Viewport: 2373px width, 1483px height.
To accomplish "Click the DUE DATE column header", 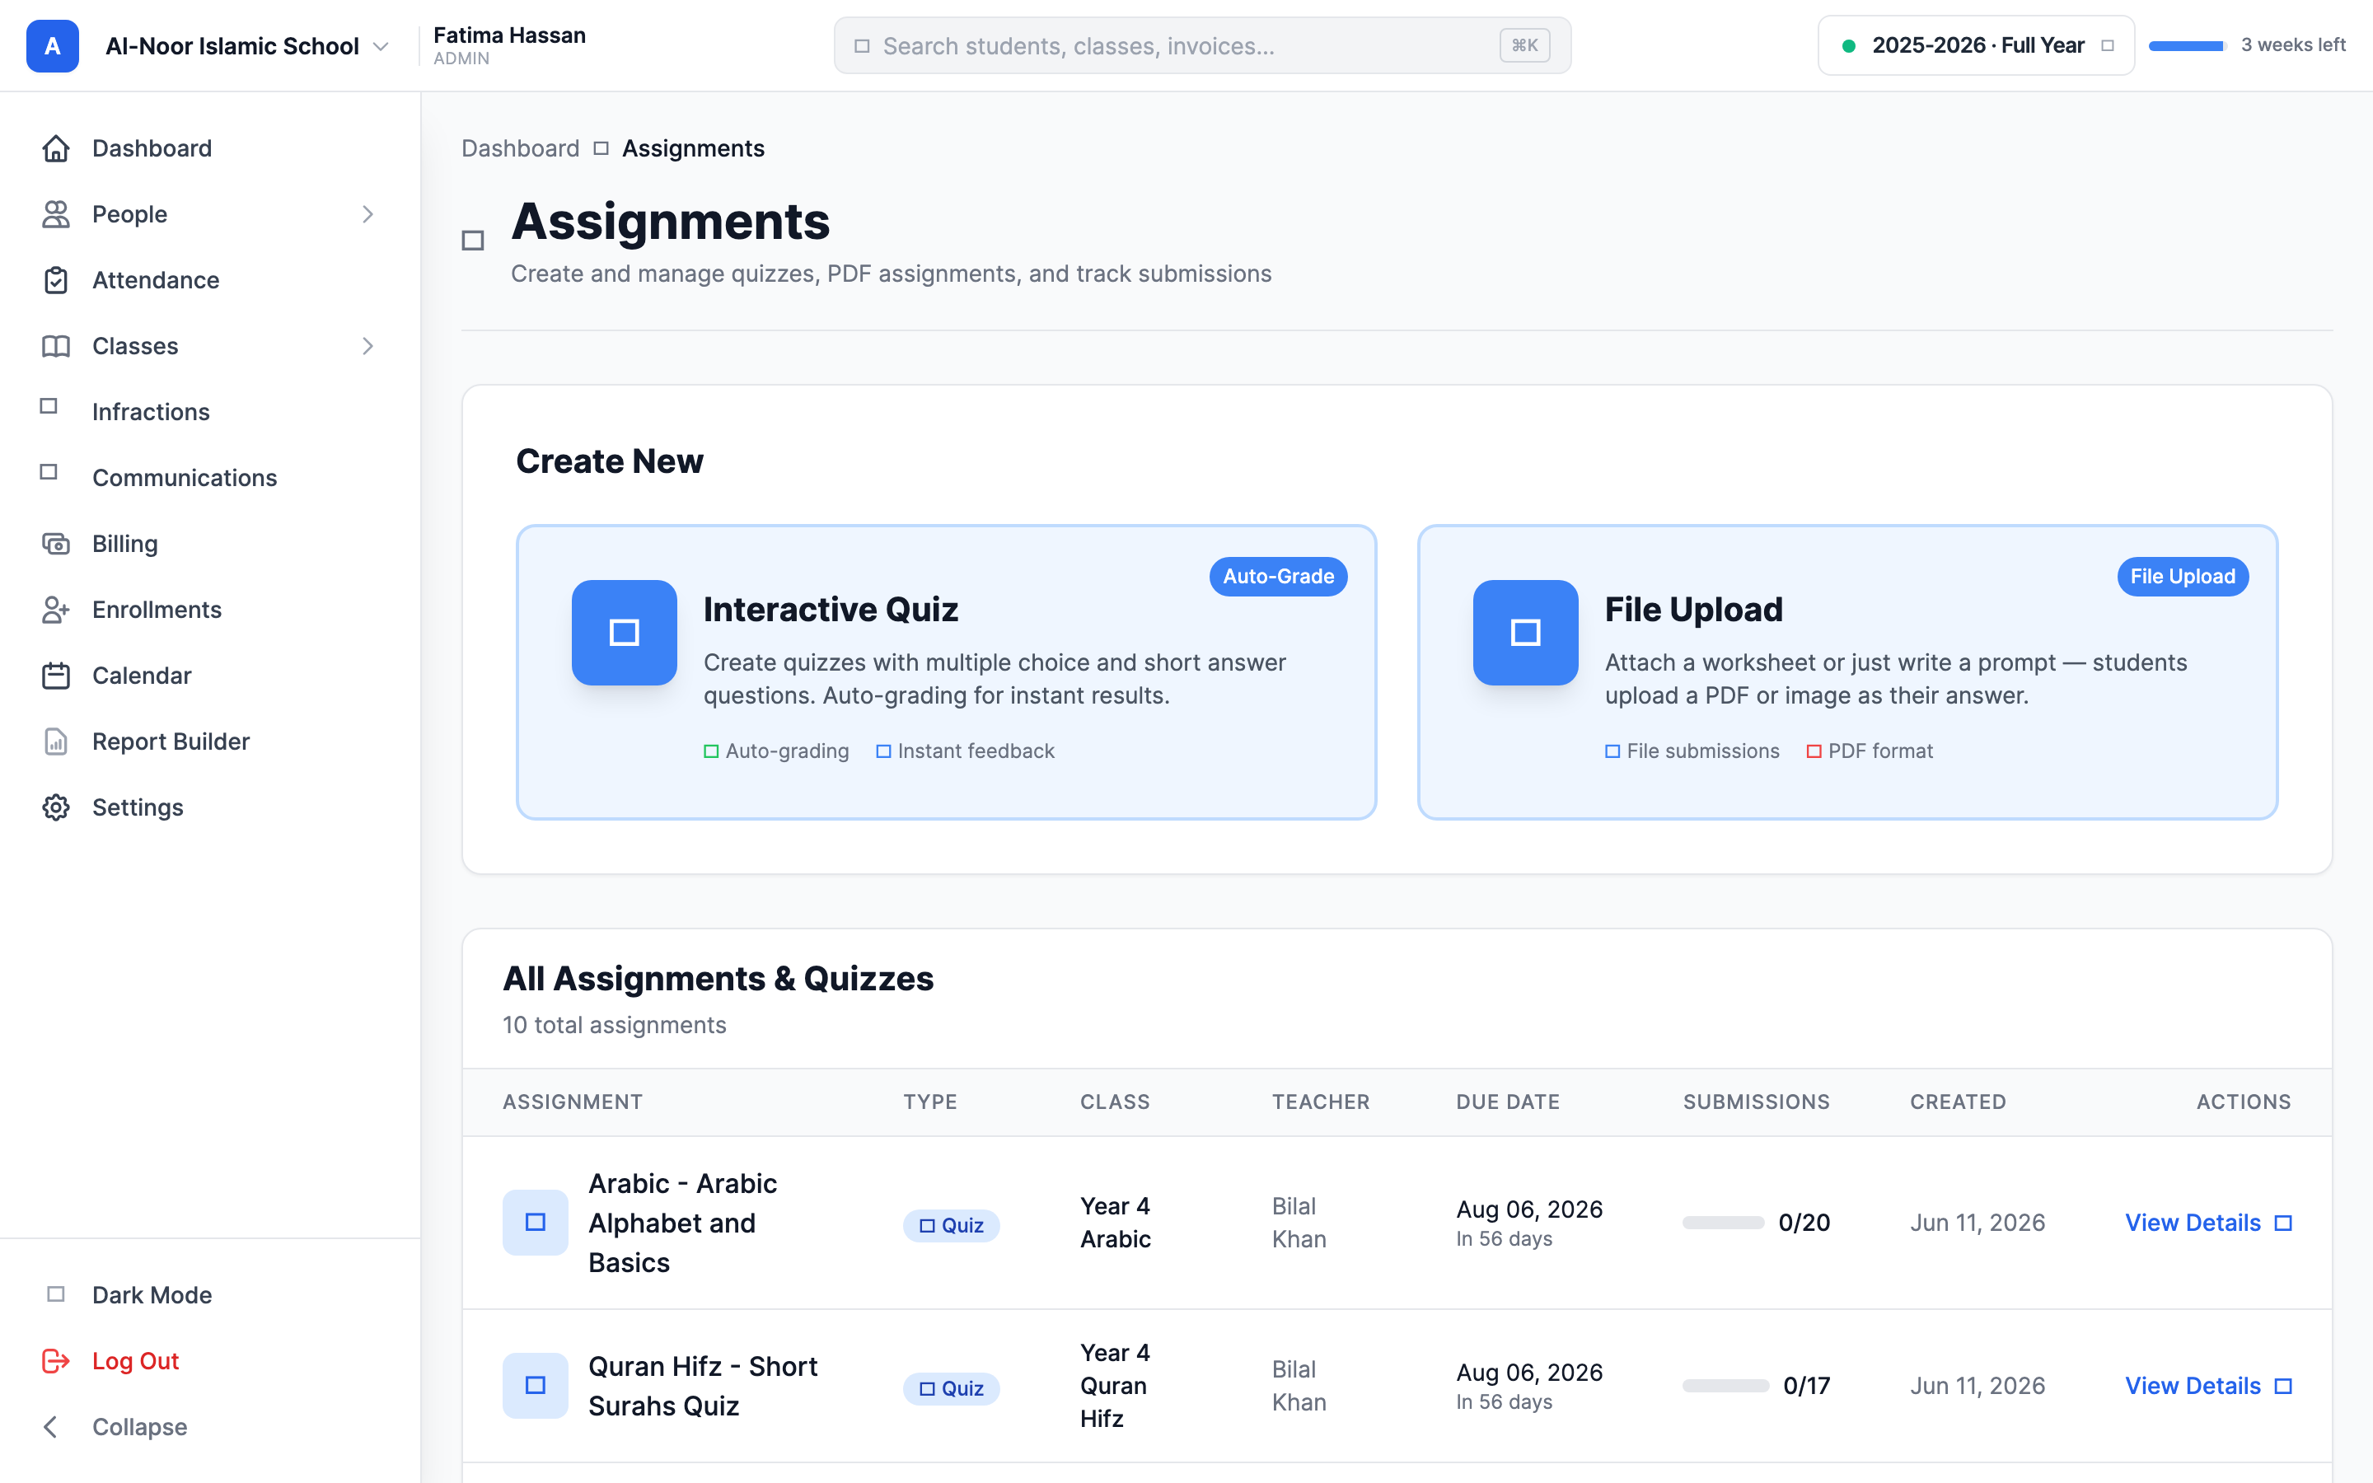I will pos(1507,1102).
